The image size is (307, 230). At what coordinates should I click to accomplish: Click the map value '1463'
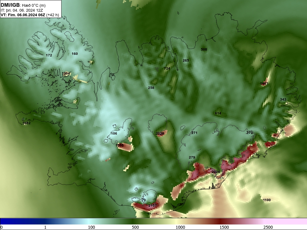[x=264, y=84]
